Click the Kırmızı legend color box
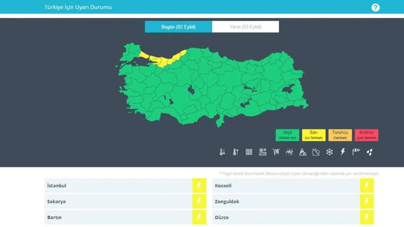This screenshot has height=227, width=404. pos(367,135)
